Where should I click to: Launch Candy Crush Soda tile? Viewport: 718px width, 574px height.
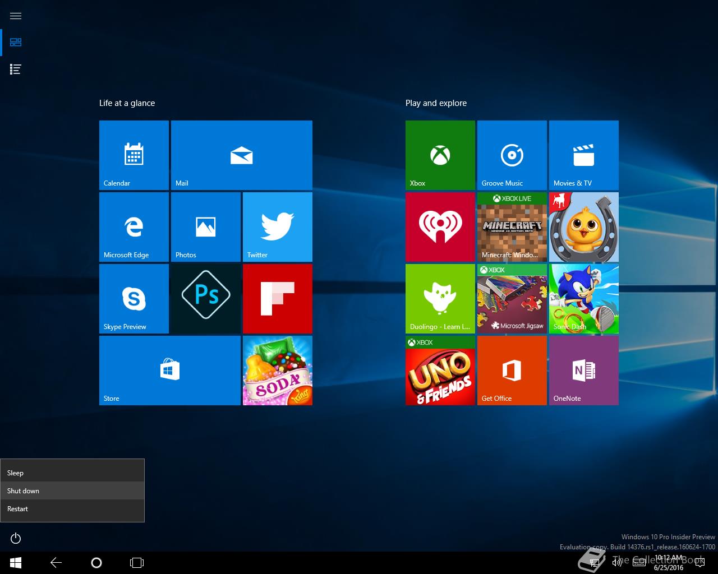pyautogui.click(x=278, y=371)
